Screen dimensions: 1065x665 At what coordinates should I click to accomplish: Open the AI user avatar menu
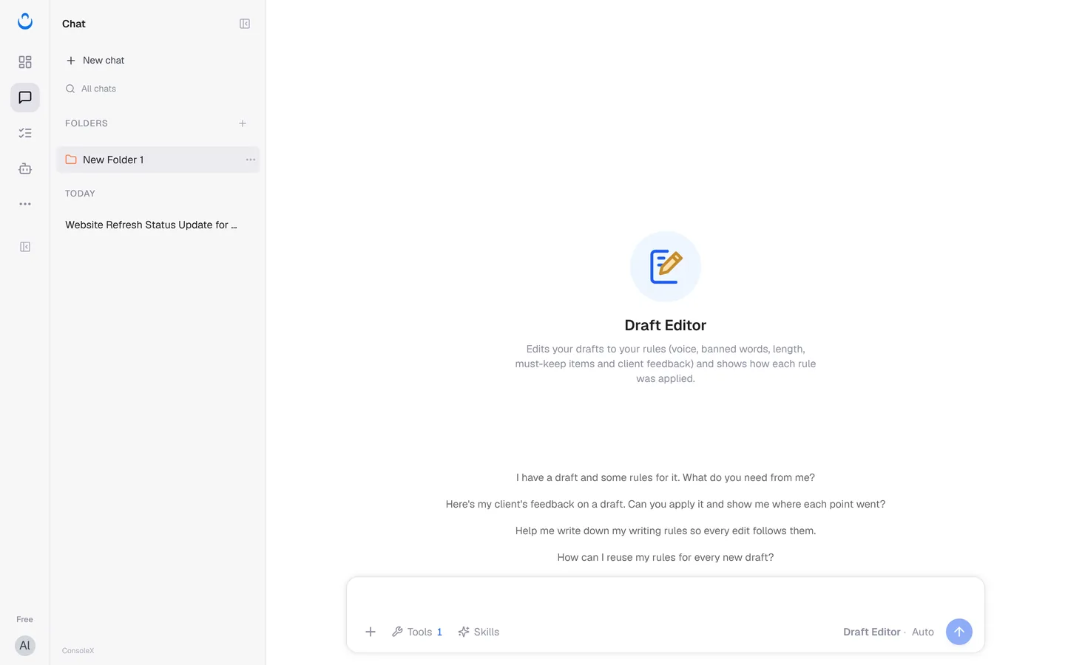click(x=25, y=646)
